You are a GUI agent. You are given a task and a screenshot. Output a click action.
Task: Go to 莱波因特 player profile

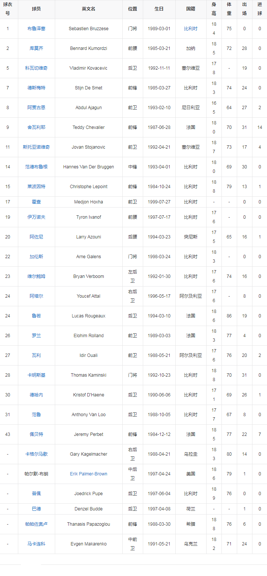point(36,187)
